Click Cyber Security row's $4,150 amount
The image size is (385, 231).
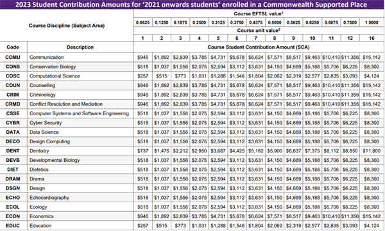tap(275, 123)
